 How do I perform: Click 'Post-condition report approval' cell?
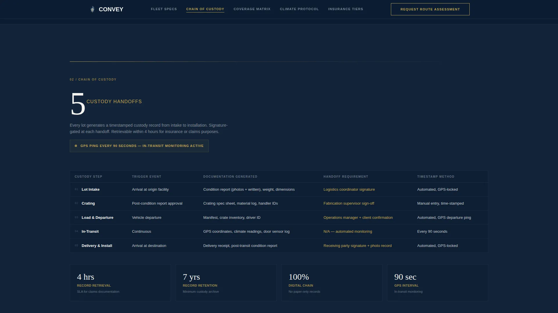(157, 203)
